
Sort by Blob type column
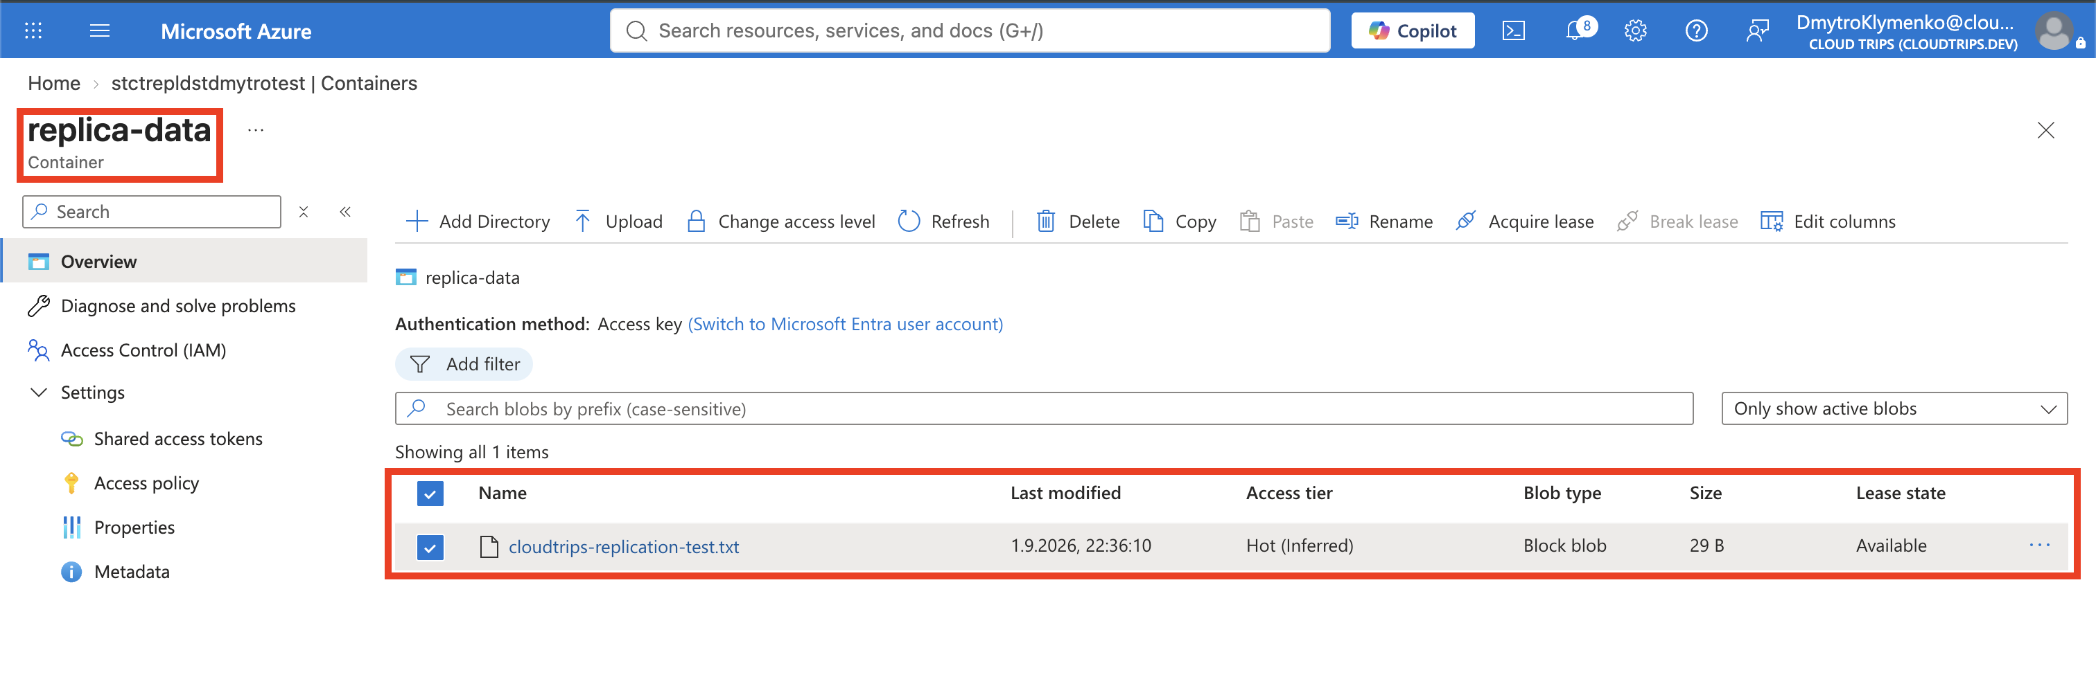(x=1562, y=493)
